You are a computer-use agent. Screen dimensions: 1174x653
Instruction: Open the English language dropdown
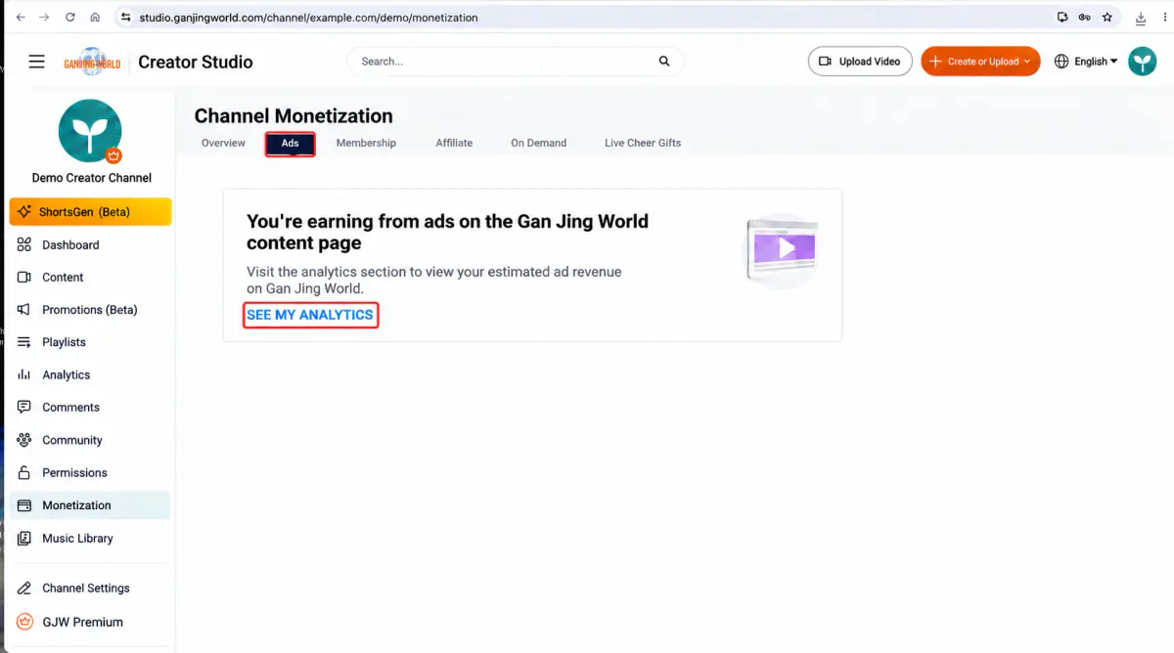(x=1096, y=62)
